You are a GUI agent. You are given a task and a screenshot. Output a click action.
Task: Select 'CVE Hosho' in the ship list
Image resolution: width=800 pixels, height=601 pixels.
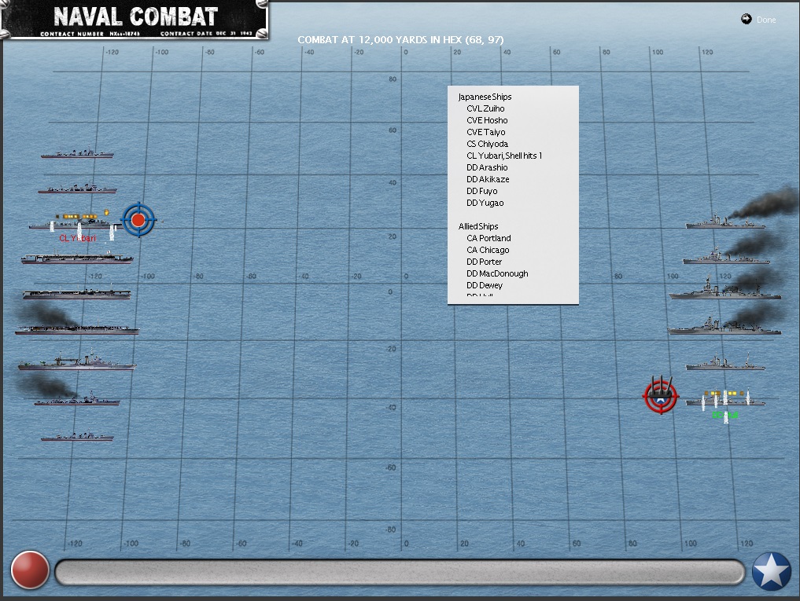click(487, 120)
